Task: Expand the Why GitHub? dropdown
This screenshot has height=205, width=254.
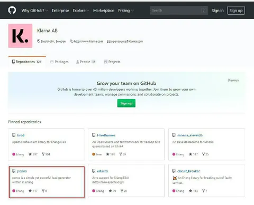Action: click(x=34, y=11)
